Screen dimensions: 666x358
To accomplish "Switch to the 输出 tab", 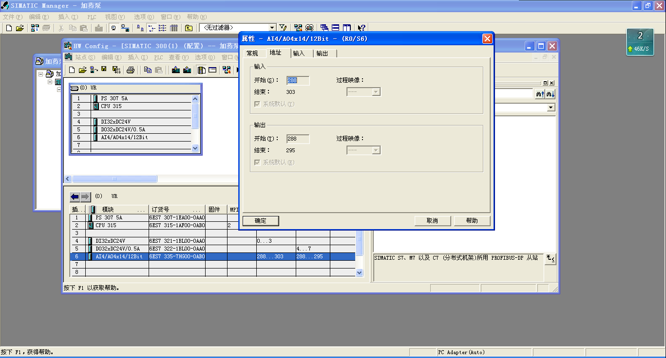I will 322,54.
